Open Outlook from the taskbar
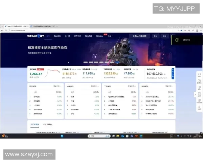Viewport: 203px width, 163px height. [122, 136]
